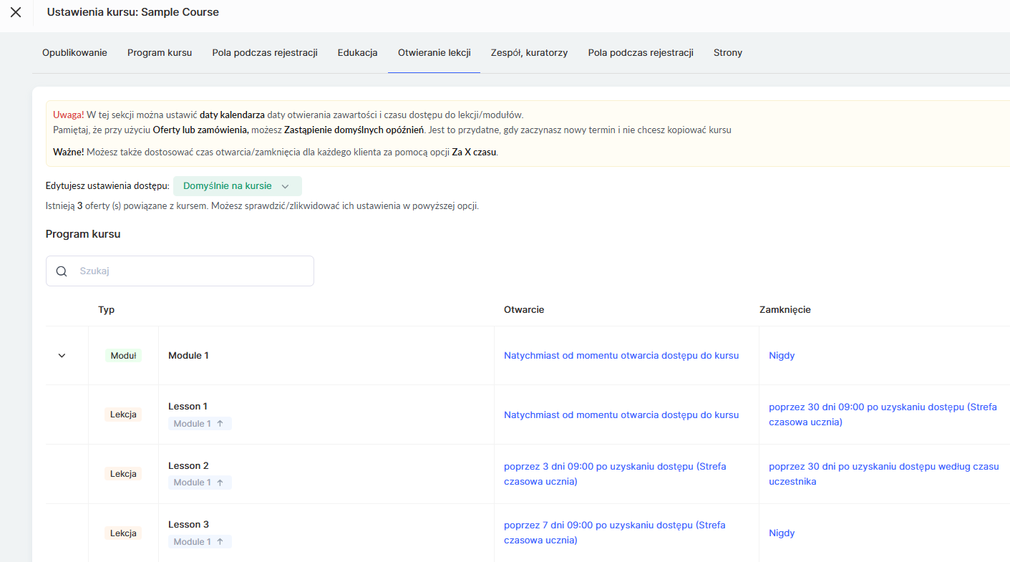Edit Lesson 2 opening 'poprzez 3 dni' link
The height and width of the screenshot is (562, 1010).
coord(615,474)
